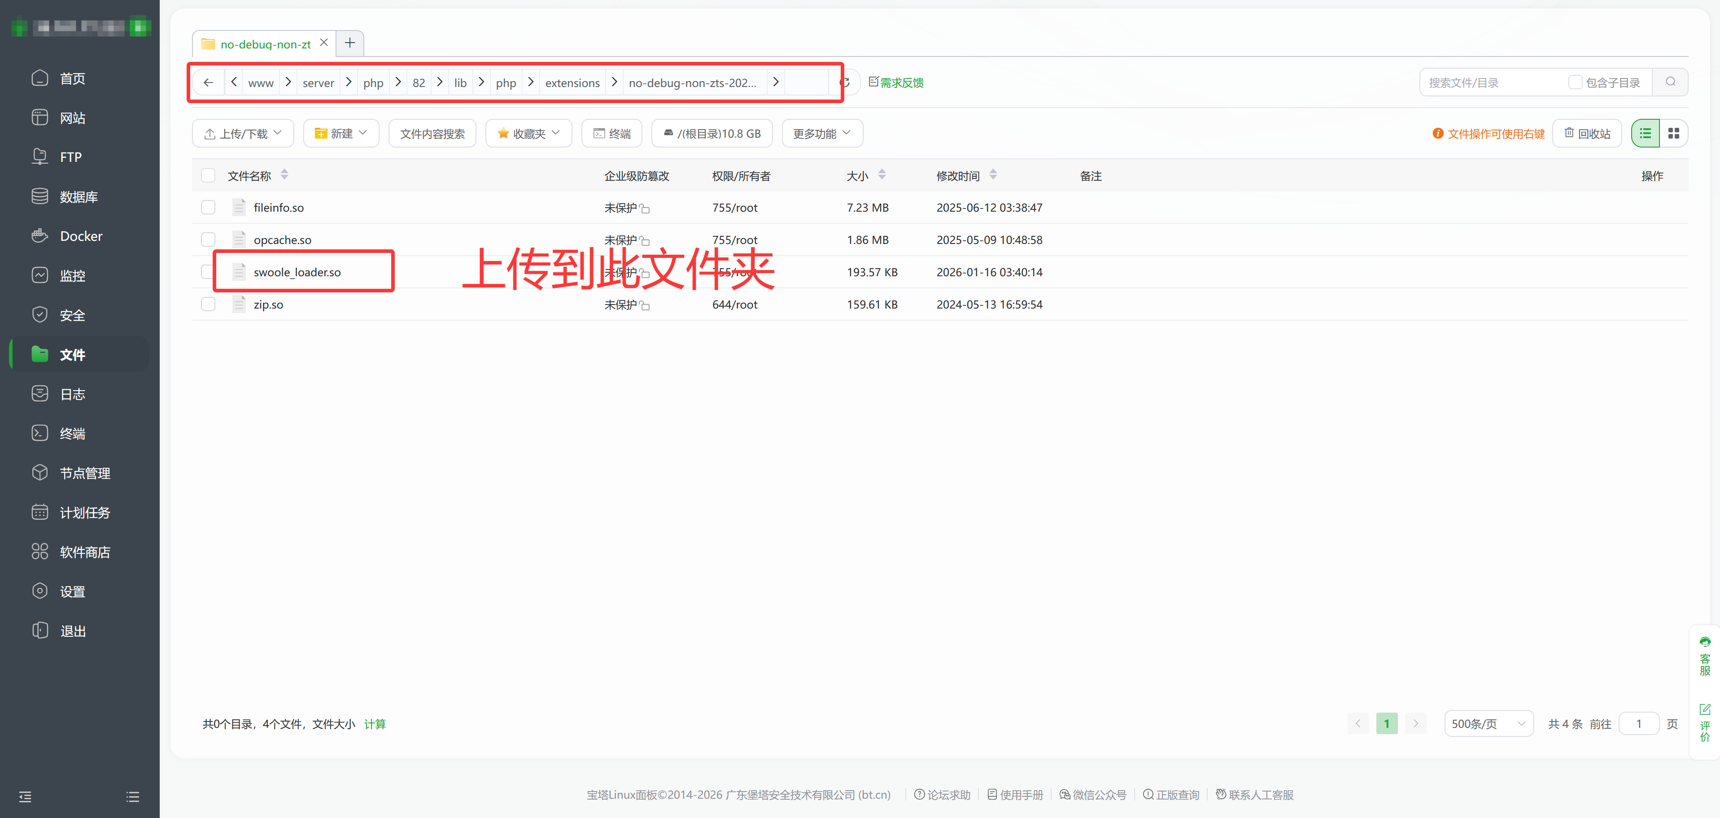Open Docker from the sidebar

[x=80, y=236]
